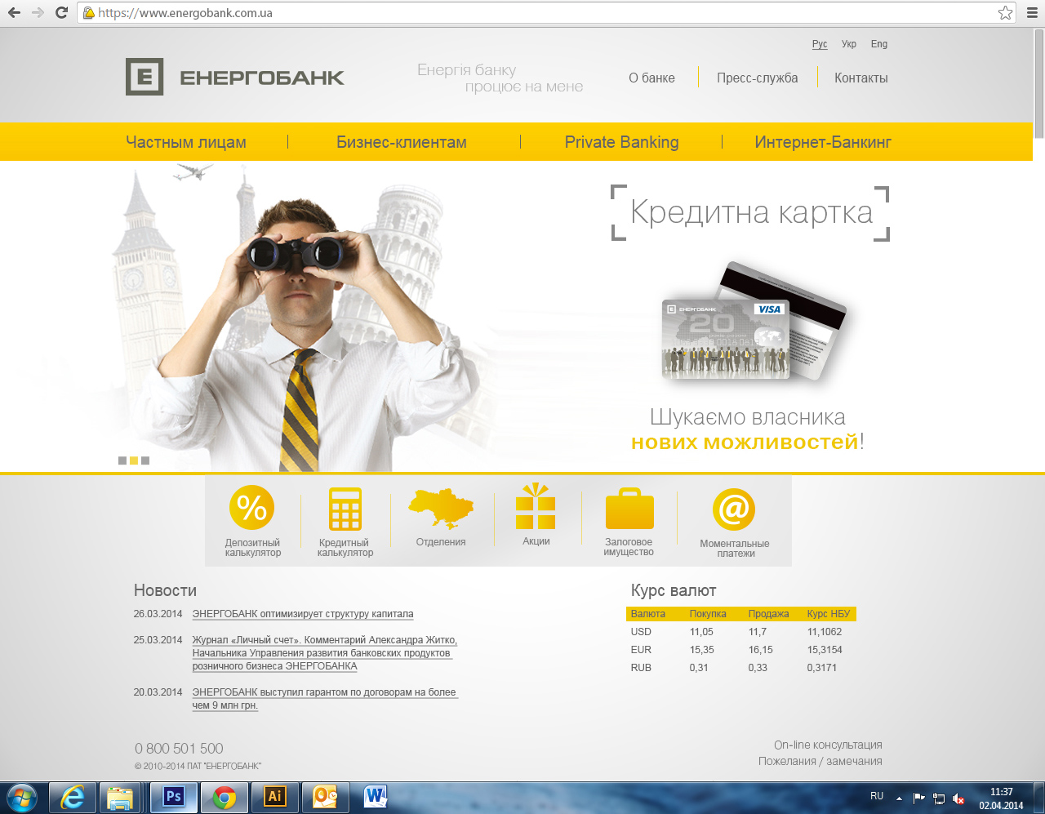Viewport: 1045px width, 814px height.
Task: Click the Кредитна картка banner title
Action: coord(751,212)
